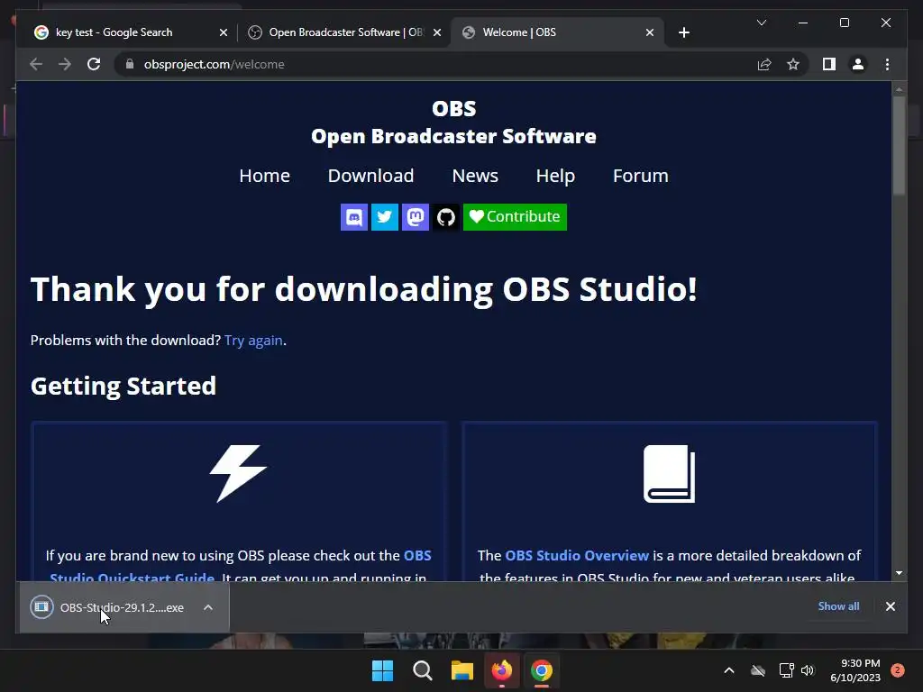Open the notifications badge
The height and width of the screenshot is (692, 923).
click(x=898, y=670)
